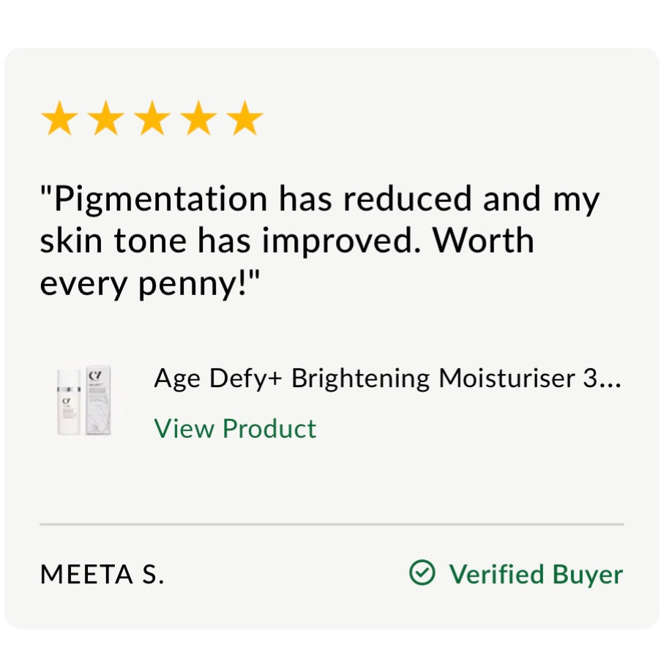Click the green verified checkmark circle icon

[x=422, y=572]
